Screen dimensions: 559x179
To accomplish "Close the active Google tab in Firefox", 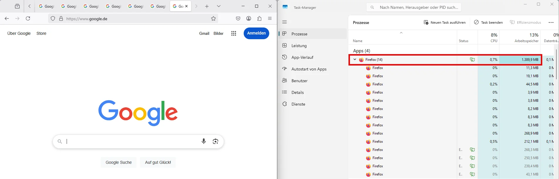I will [186, 6].
